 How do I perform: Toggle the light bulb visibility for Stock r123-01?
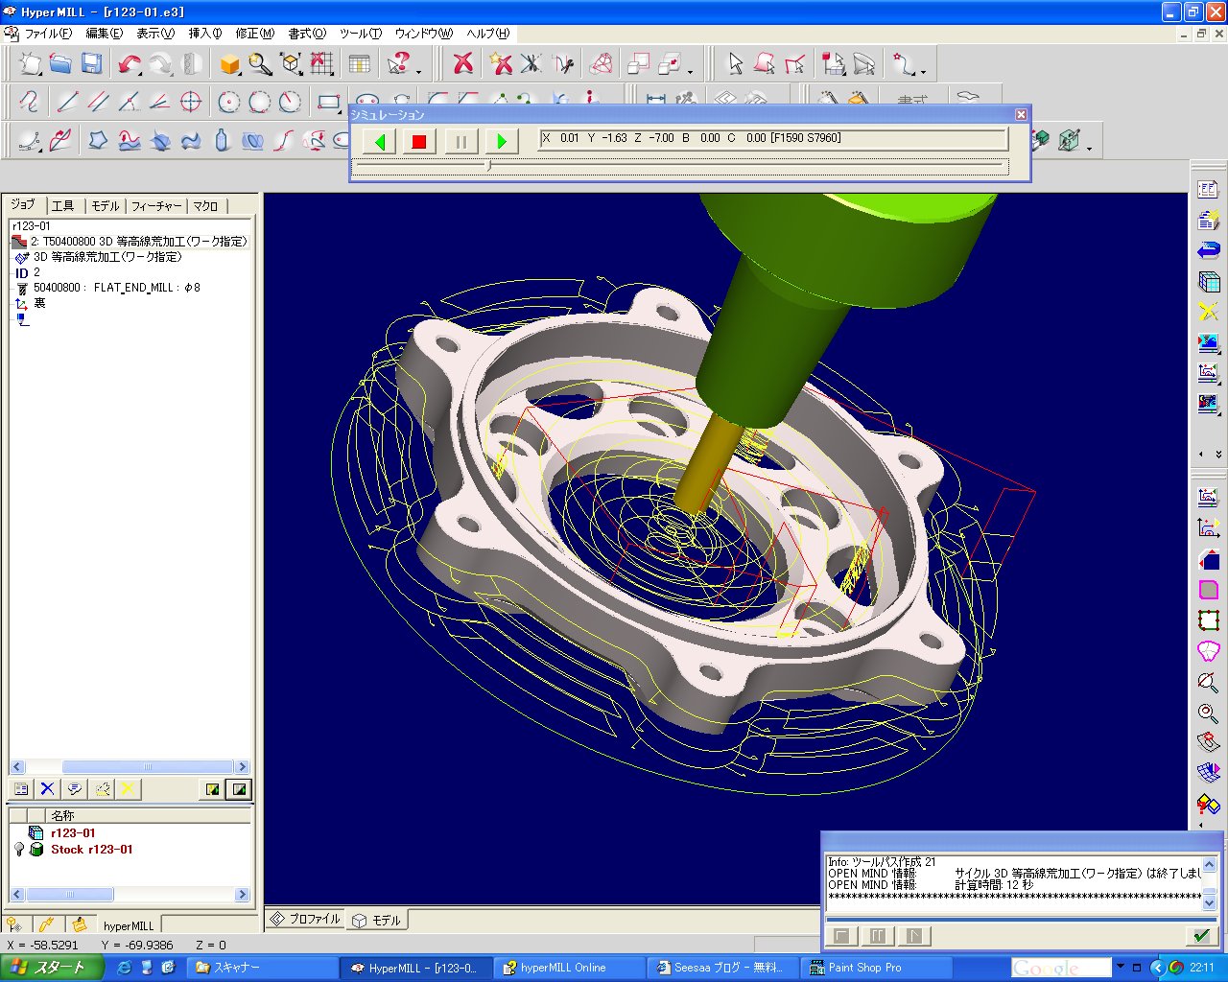coord(18,850)
